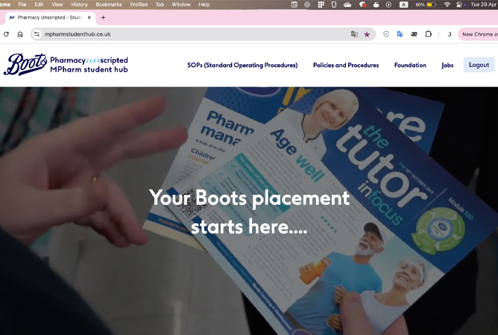Open the 'A' input source menu
Viewport: 498px width, 335px height.
click(x=403, y=4)
